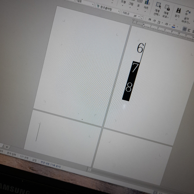
Task: Toggle bold 가 formatting
Action: point(150,19)
